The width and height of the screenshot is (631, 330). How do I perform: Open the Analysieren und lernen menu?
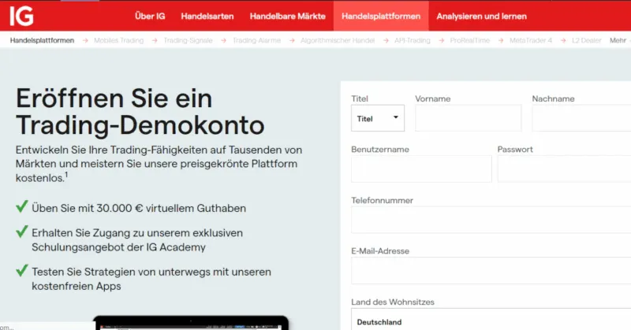tap(481, 16)
